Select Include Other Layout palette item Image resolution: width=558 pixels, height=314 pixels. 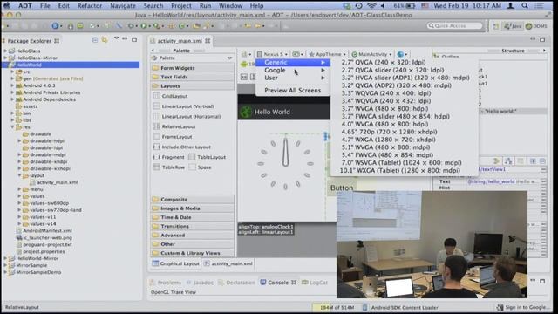tap(182, 147)
